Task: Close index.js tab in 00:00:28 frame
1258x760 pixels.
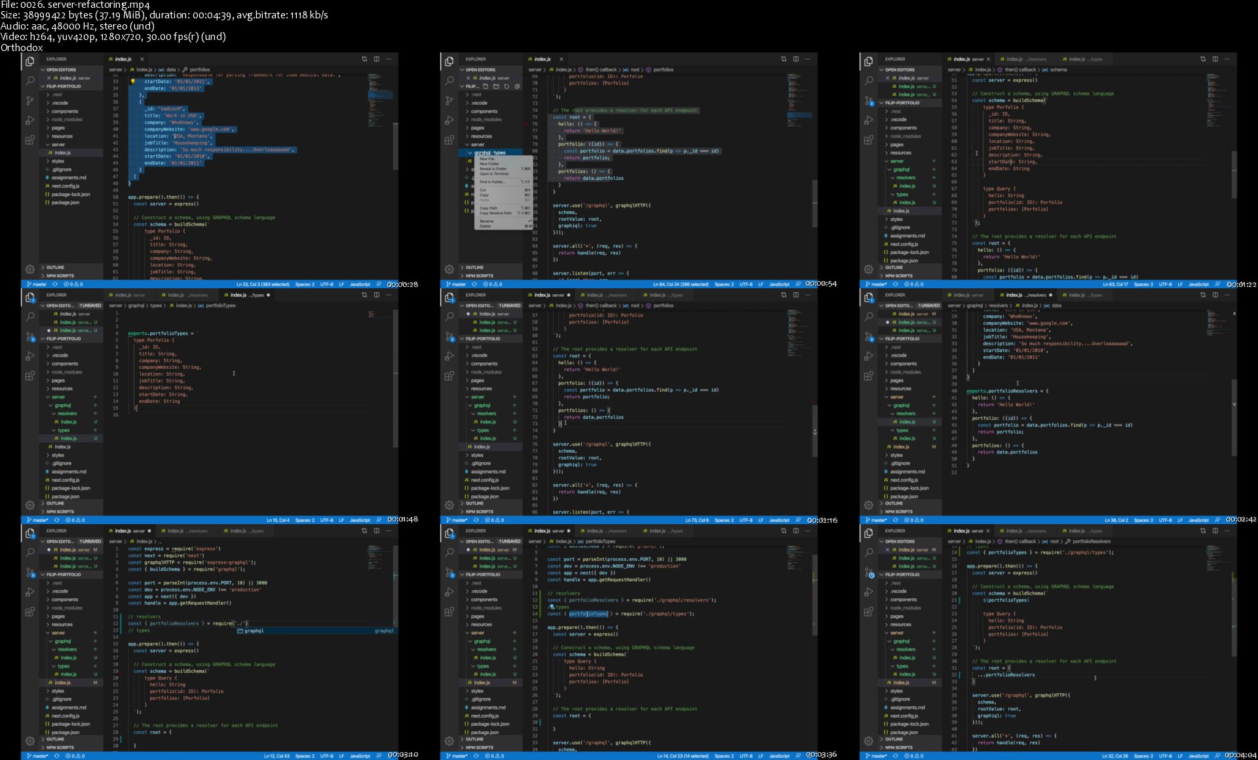Action: click(142, 59)
